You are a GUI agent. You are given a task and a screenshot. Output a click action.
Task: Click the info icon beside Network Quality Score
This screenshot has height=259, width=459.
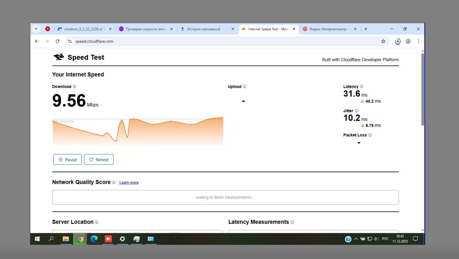(114, 182)
